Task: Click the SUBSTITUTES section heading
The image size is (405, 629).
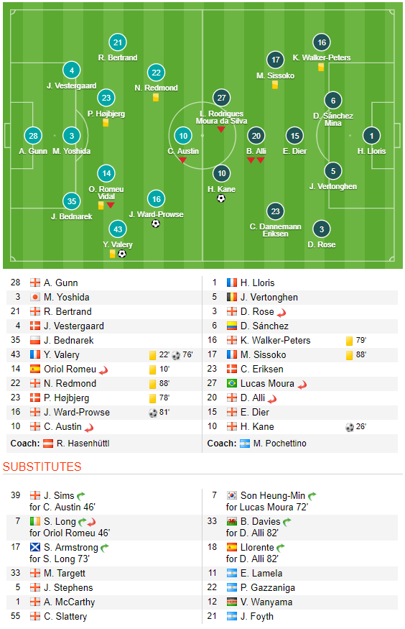Action: 42,467
